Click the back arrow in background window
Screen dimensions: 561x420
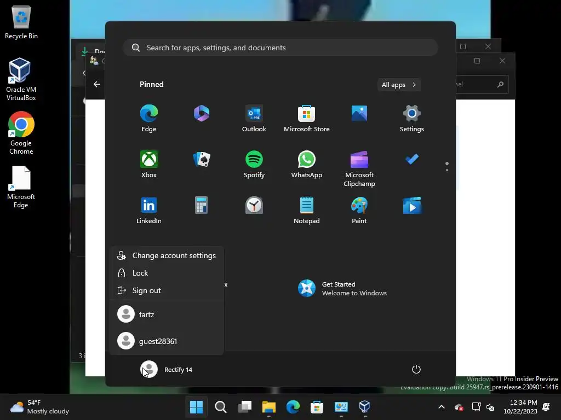[x=96, y=84]
